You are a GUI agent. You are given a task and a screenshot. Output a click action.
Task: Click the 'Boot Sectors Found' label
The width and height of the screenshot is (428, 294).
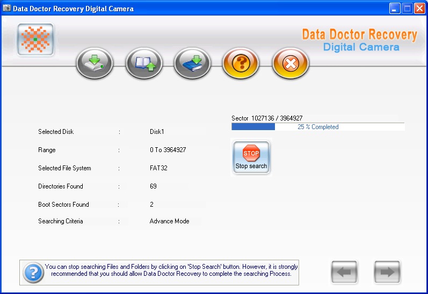63,205
